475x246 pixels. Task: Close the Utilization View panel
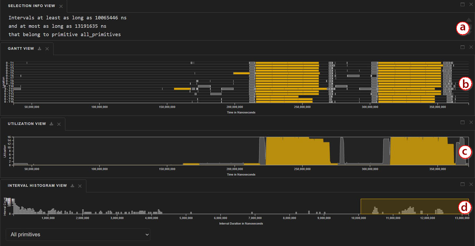(471, 122)
